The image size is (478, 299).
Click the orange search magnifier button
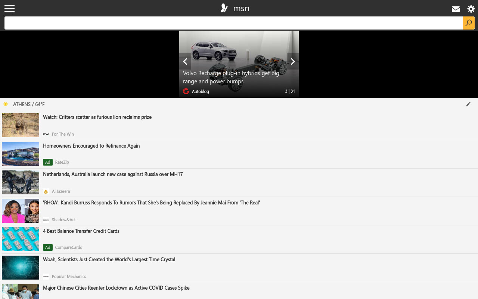(x=469, y=23)
